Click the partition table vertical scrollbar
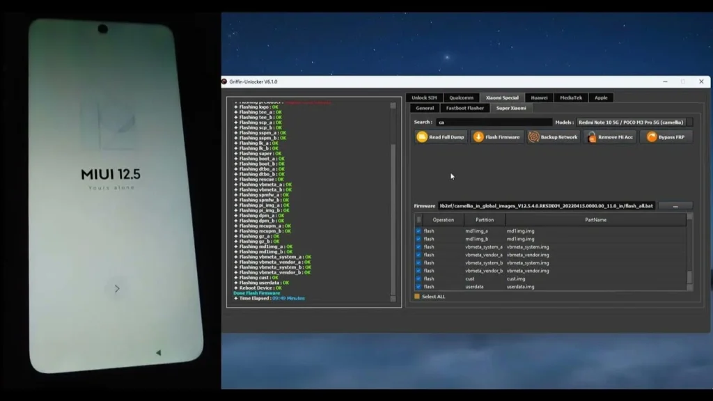Image resolution: width=713 pixels, height=401 pixels. coord(690,251)
